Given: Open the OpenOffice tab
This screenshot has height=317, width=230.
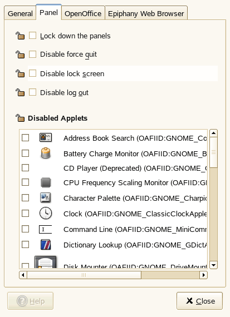Looking at the screenshot, I should [x=83, y=13].
